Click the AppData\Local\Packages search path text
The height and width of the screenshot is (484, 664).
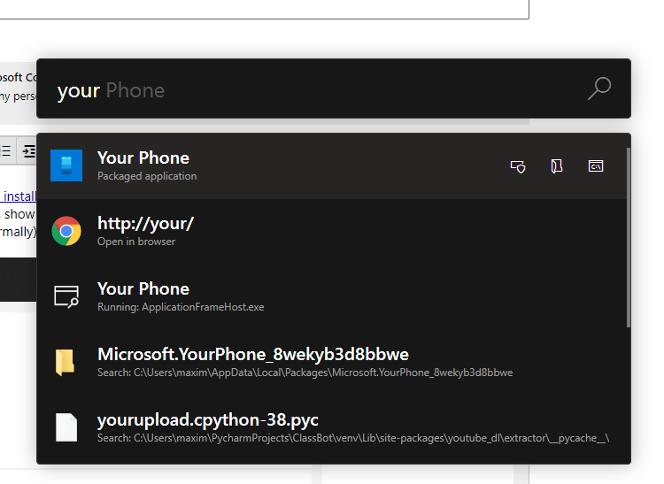coord(305,373)
